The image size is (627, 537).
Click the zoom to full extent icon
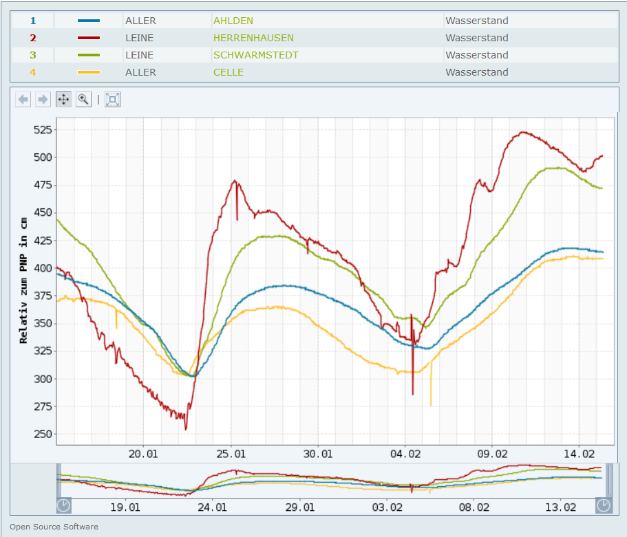(x=113, y=100)
